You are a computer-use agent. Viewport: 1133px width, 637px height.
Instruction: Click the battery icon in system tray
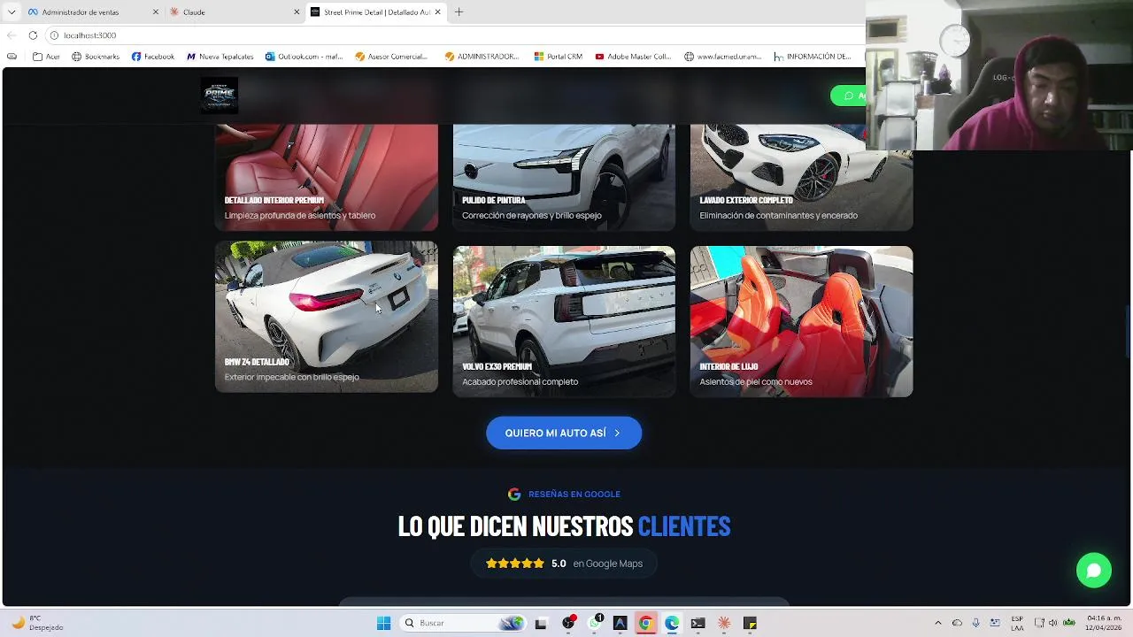1069,623
